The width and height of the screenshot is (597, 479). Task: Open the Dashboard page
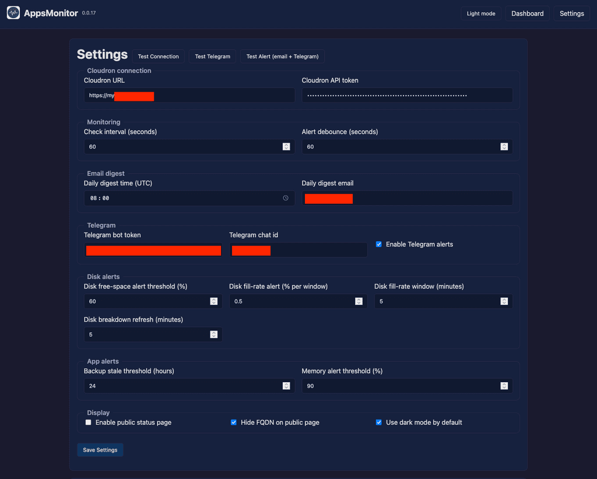point(527,13)
